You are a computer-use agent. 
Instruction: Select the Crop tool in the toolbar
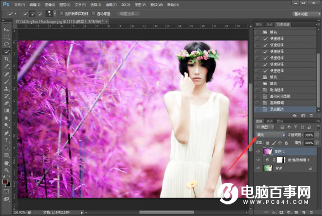[x=6, y=59]
